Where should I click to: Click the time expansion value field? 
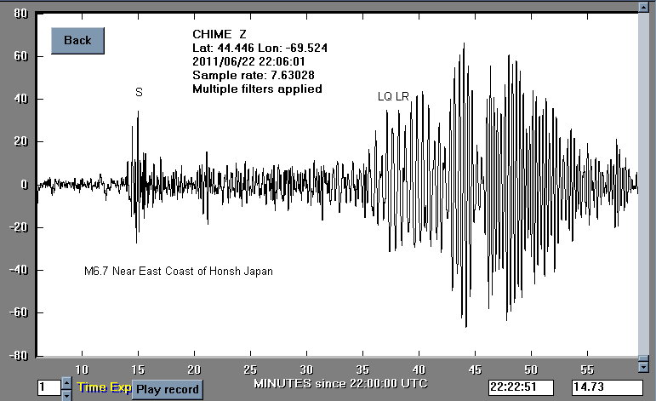[48, 388]
